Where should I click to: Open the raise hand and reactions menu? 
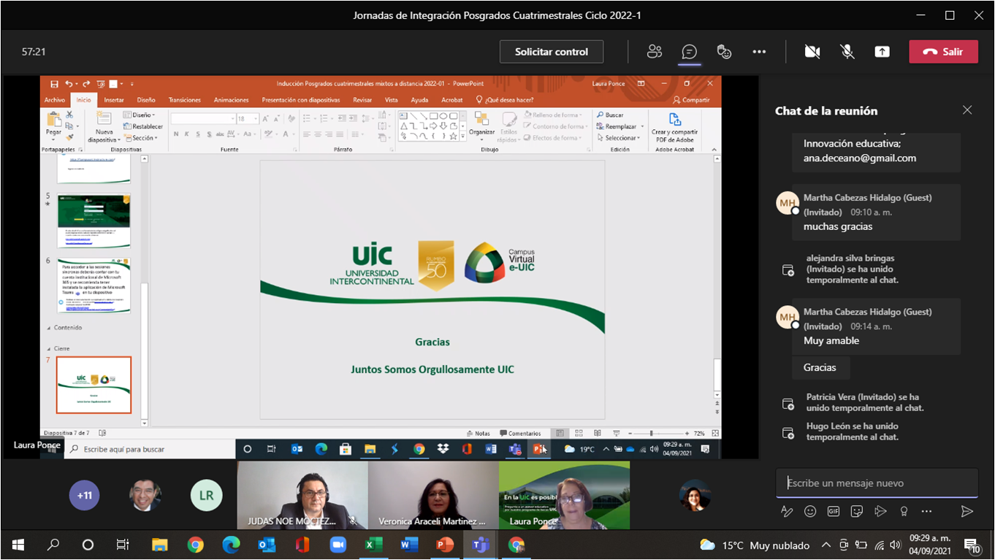point(724,52)
